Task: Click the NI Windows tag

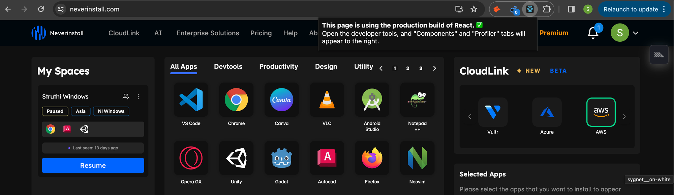Action: tap(111, 111)
